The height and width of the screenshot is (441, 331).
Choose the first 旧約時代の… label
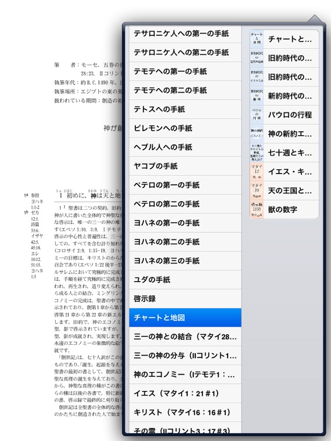pos(290,58)
